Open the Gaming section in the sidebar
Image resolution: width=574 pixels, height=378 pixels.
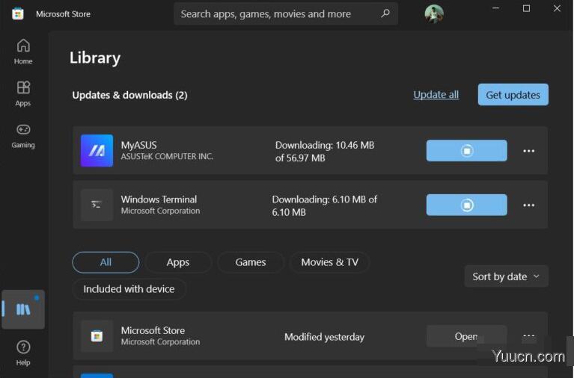[23, 136]
